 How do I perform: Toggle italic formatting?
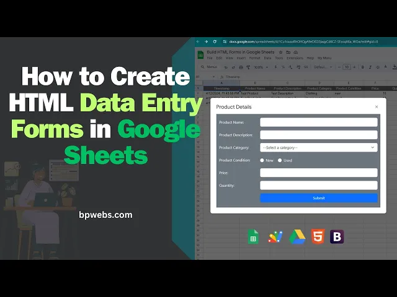pyautogui.click(x=370, y=67)
